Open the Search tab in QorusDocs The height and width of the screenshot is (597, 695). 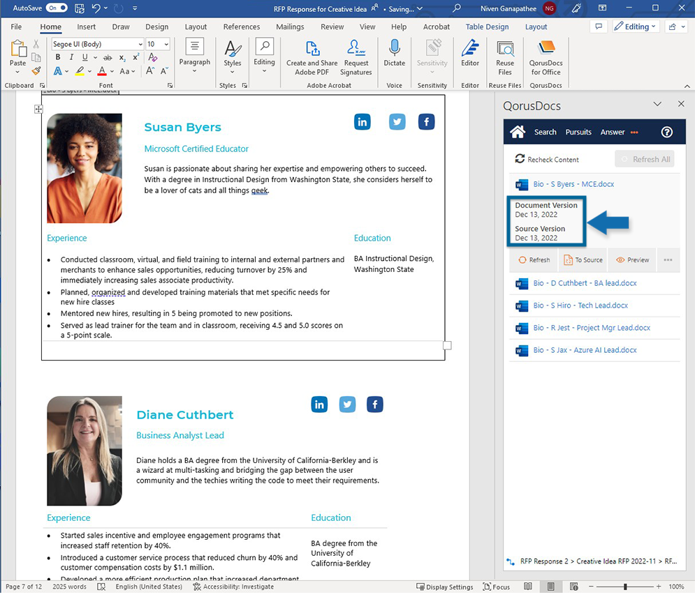(546, 132)
